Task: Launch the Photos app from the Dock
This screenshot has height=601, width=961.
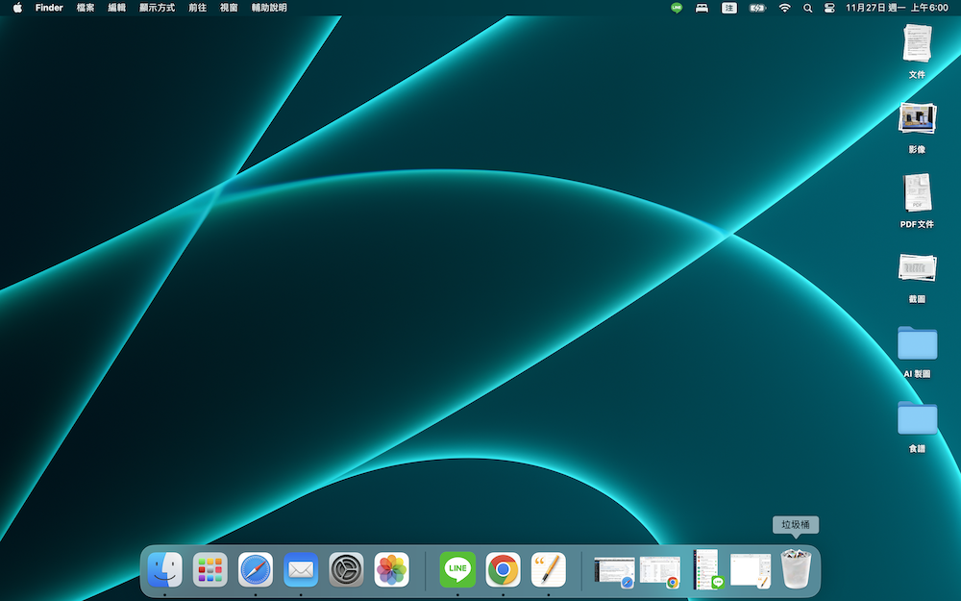Action: coord(391,569)
